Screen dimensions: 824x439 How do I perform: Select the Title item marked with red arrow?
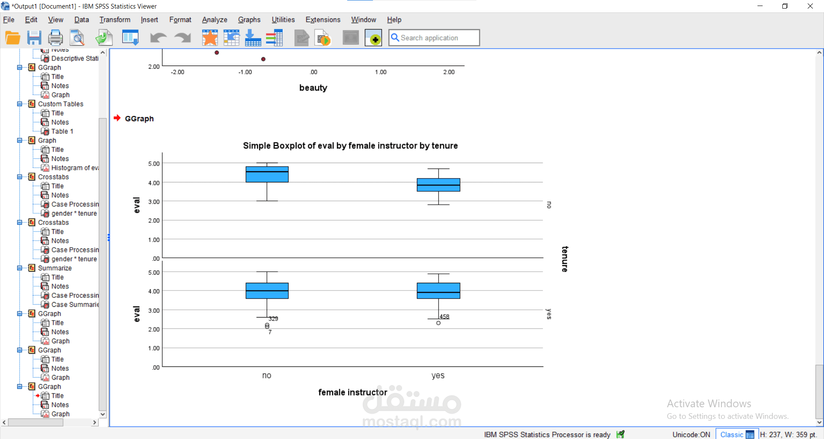(58, 396)
